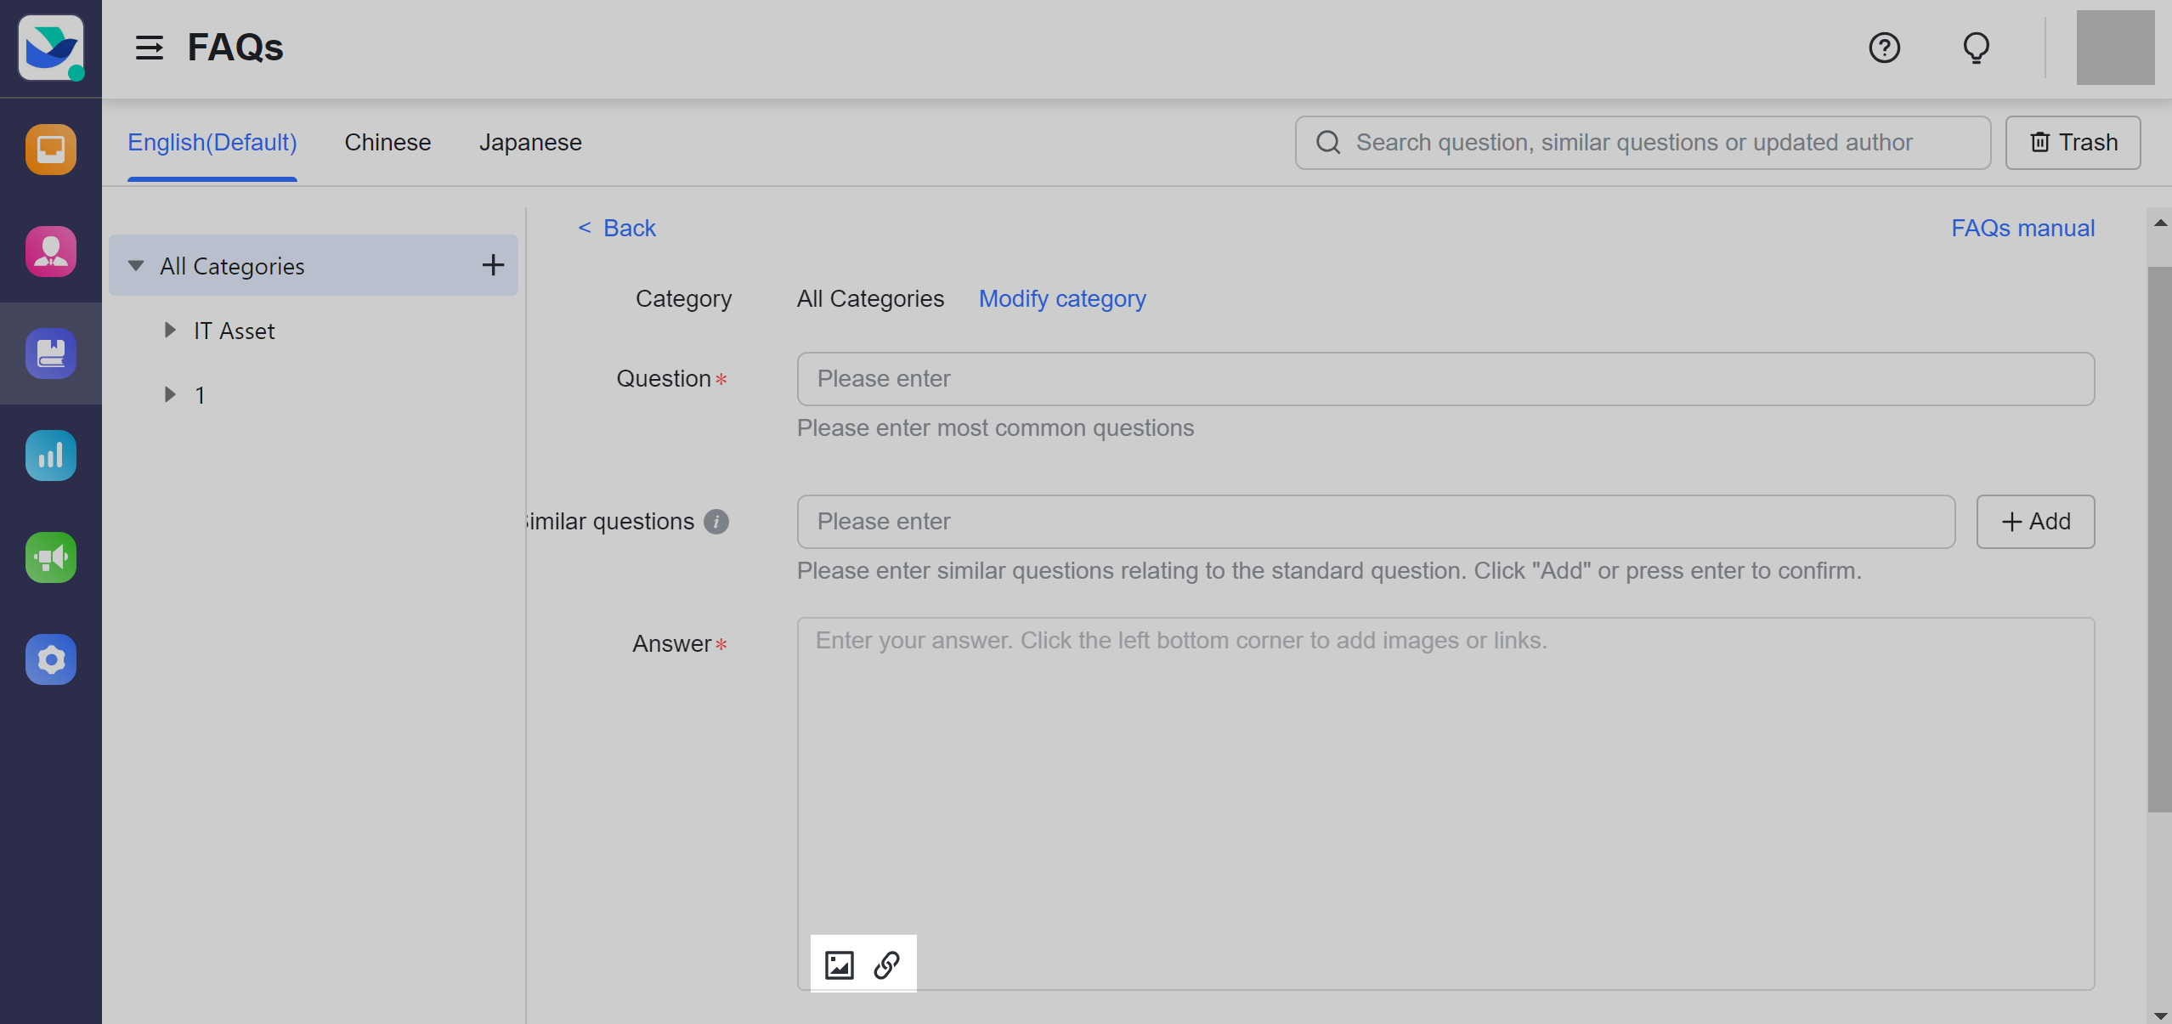Open the FAQs manual link
Image resolution: width=2172 pixels, height=1024 pixels.
[2022, 228]
